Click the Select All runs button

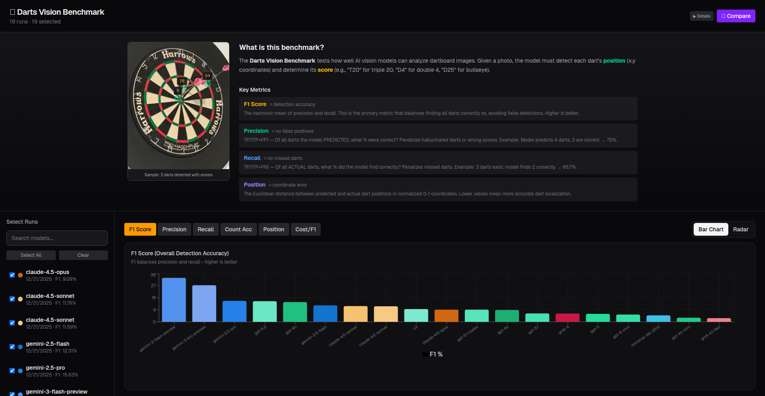[x=31, y=255]
